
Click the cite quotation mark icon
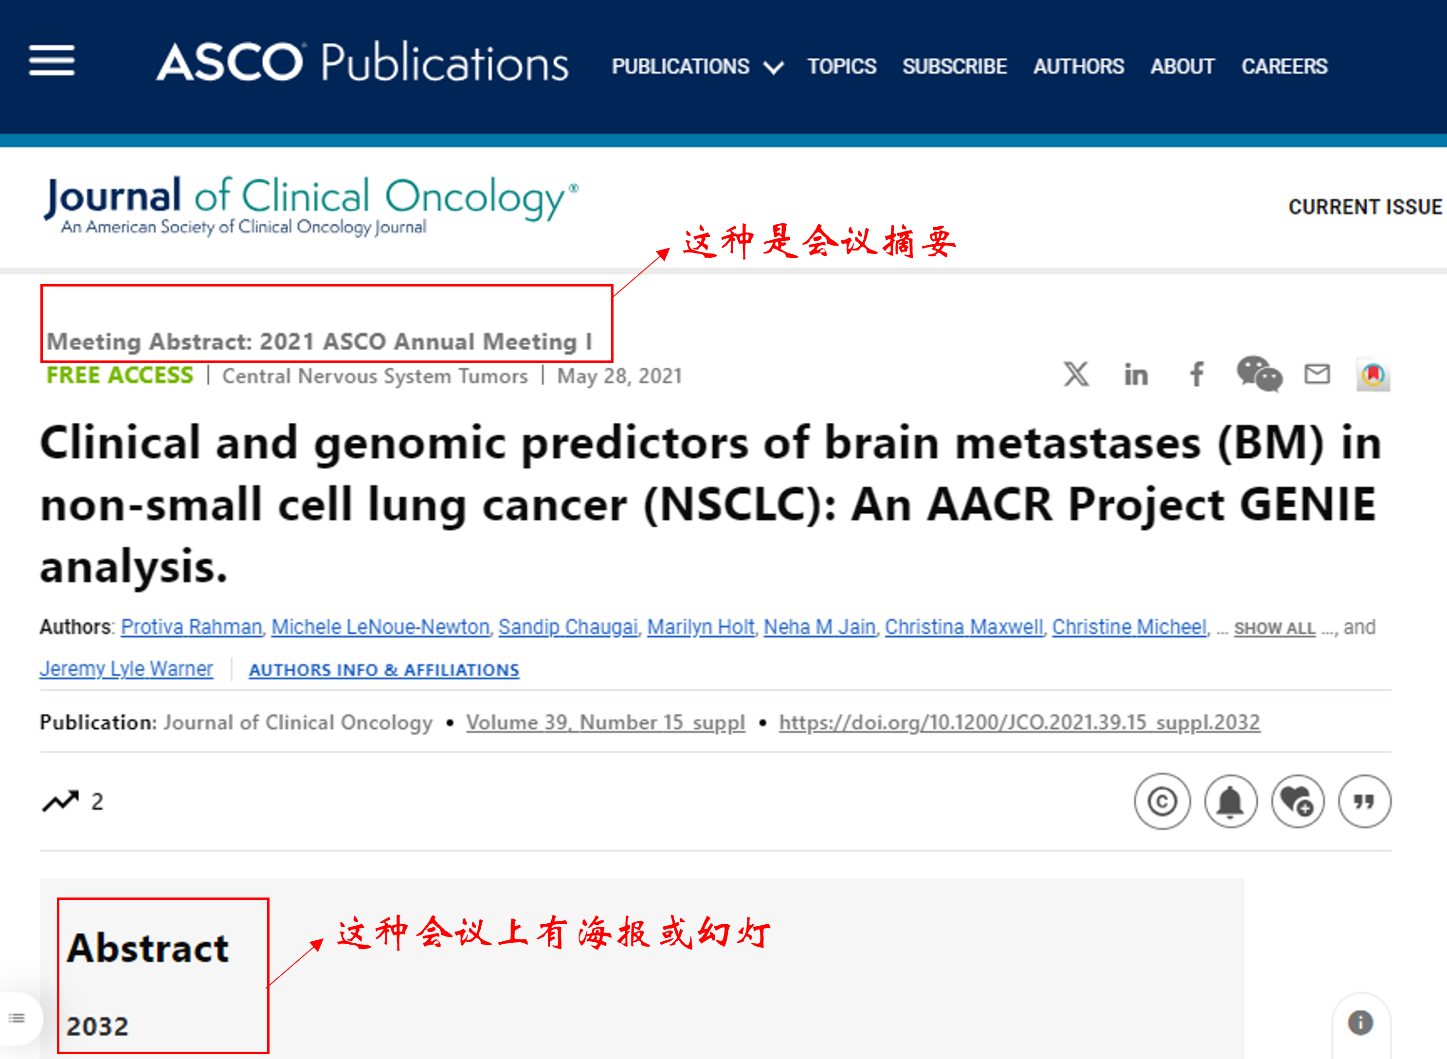click(x=1364, y=801)
